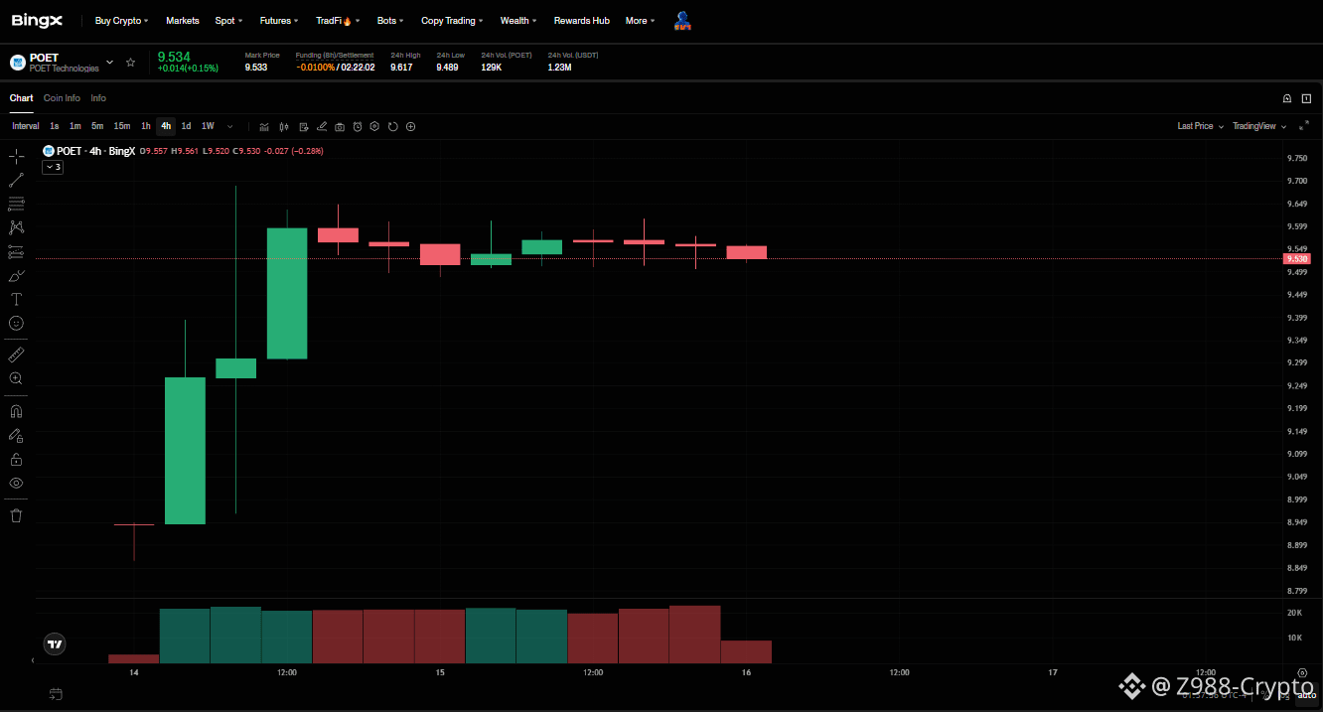
Task: Select the ruler measure tool
Action: point(16,355)
